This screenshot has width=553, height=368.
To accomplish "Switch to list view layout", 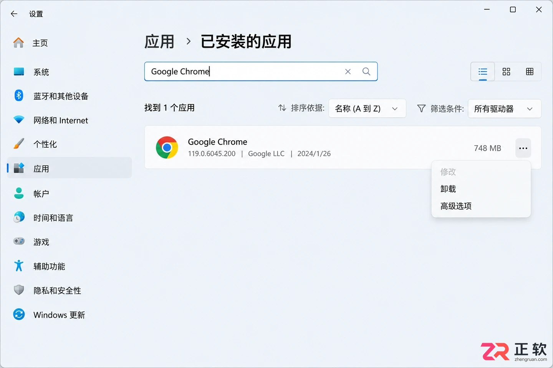I will coord(483,72).
